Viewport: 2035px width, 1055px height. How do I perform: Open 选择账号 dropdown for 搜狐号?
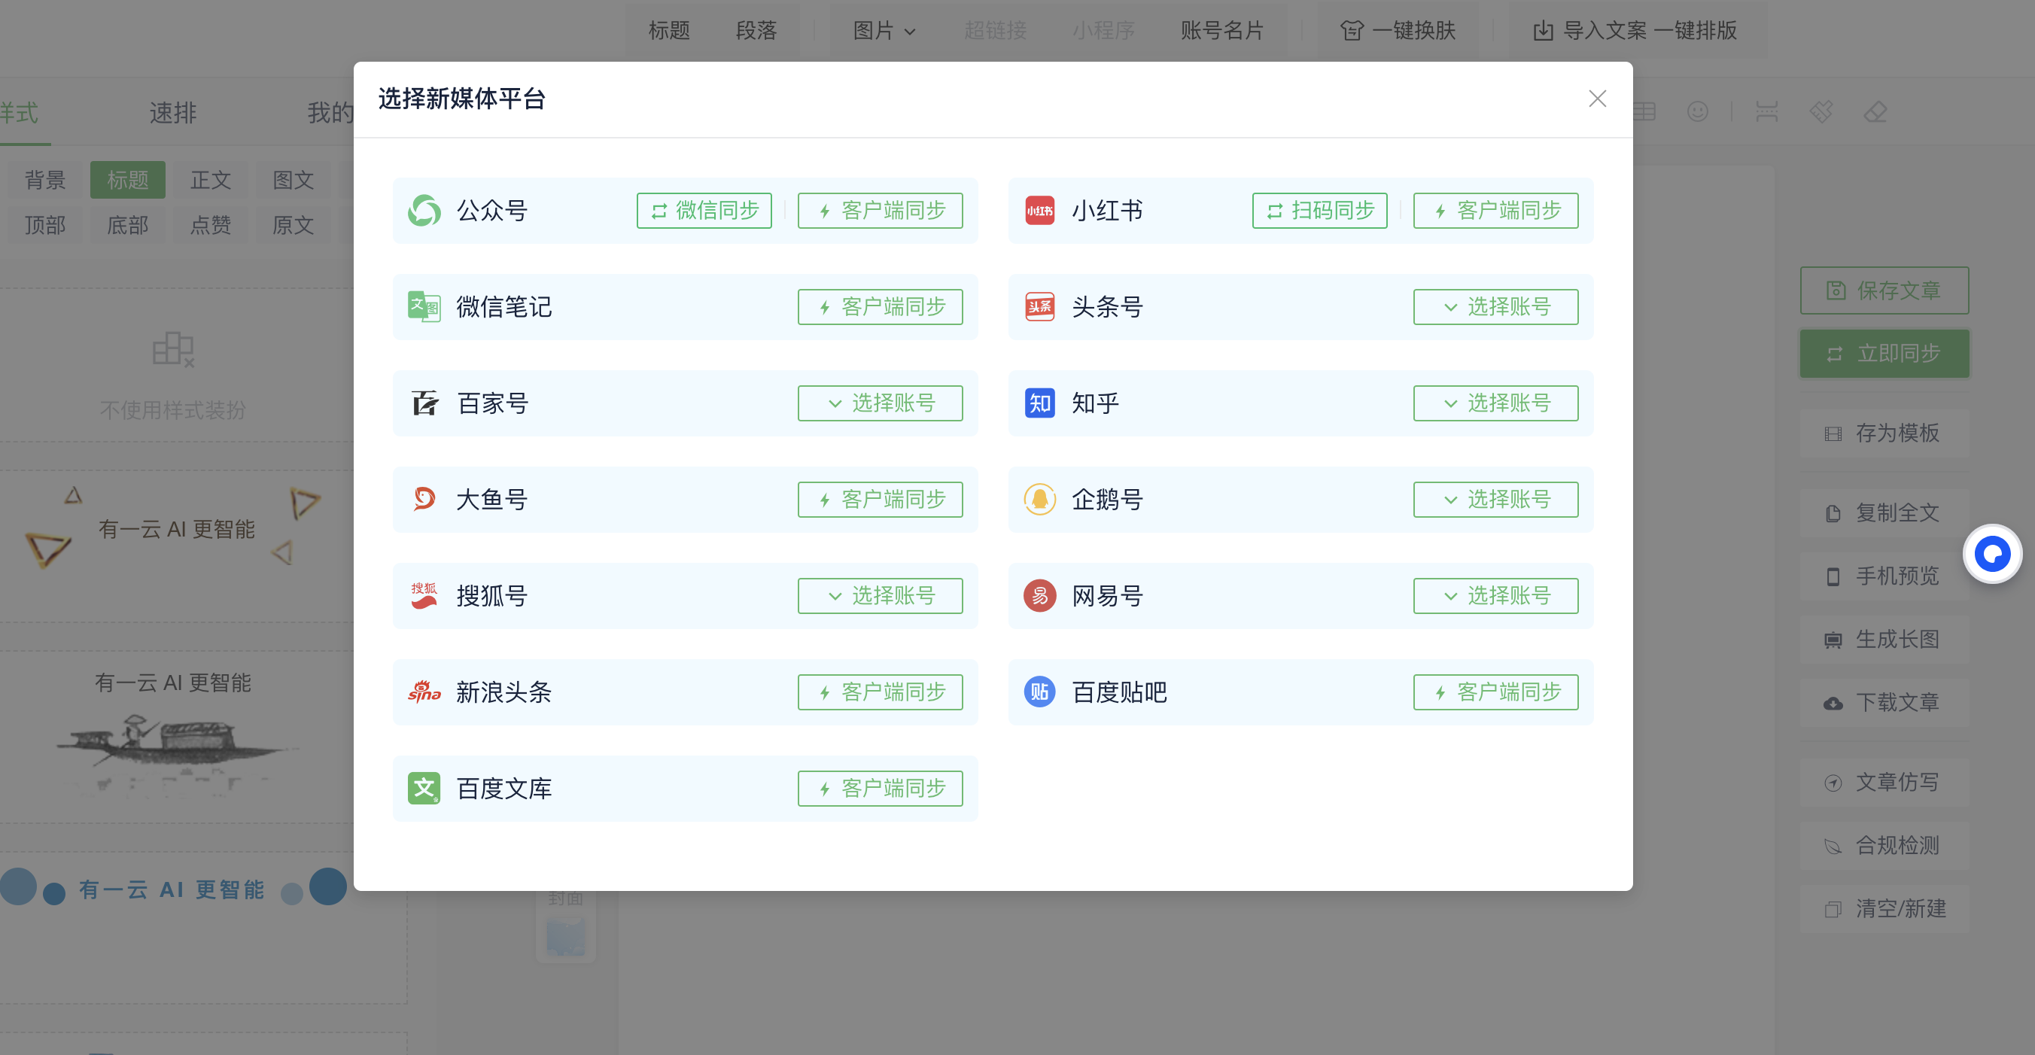(x=880, y=595)
